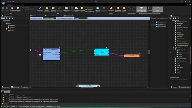Toggle the errors filter in the error list
This screenshot has height=108, width=192.
(x=5, y=92)
